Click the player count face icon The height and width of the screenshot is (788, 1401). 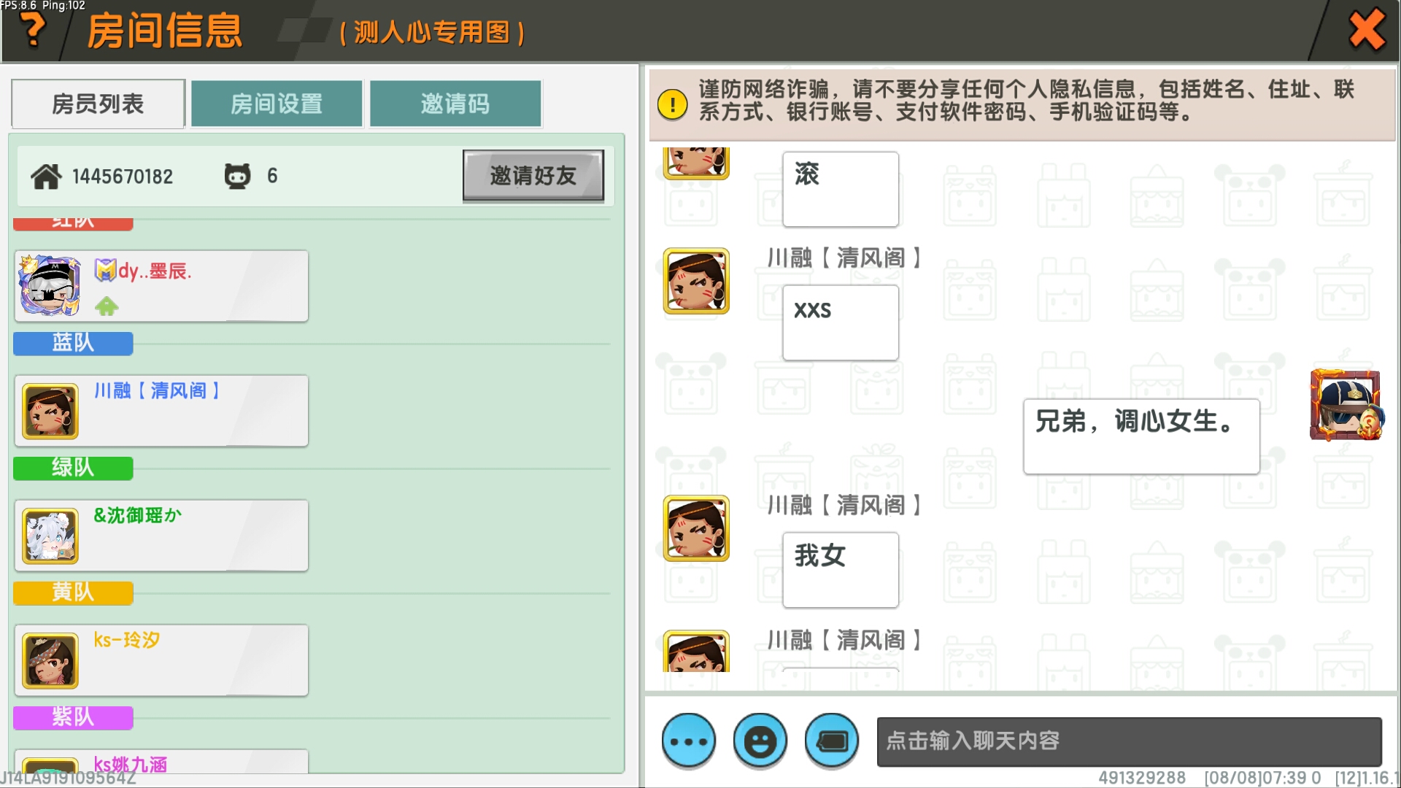pyautogui.click(x=237, y=176)
